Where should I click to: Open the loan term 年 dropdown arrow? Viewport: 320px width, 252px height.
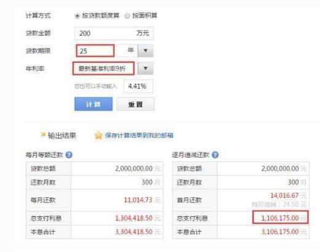[146, 51]
